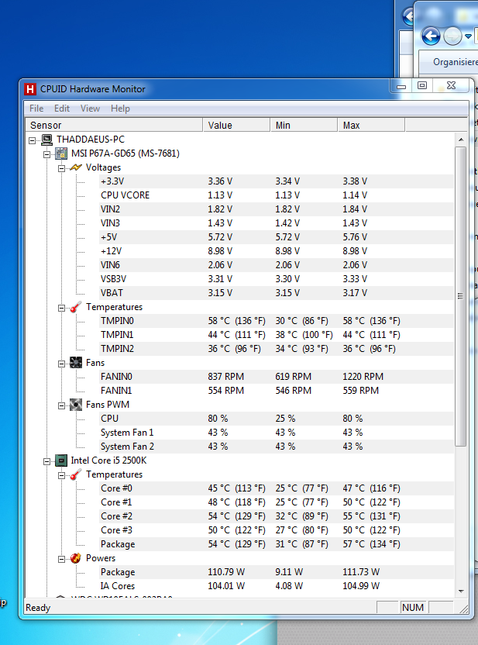Click the scrollbar up arrow

461,140
